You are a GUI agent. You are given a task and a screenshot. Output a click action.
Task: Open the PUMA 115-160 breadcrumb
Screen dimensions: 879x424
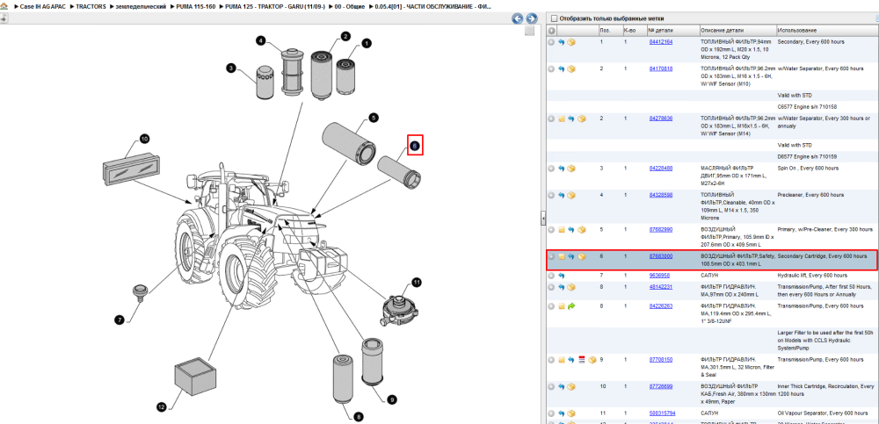pos(196,7)
